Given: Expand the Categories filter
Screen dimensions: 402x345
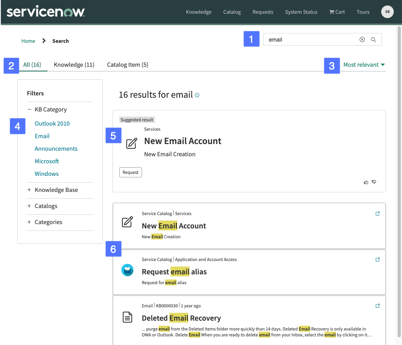Looking at the screenshot, I should click(29, 222).
